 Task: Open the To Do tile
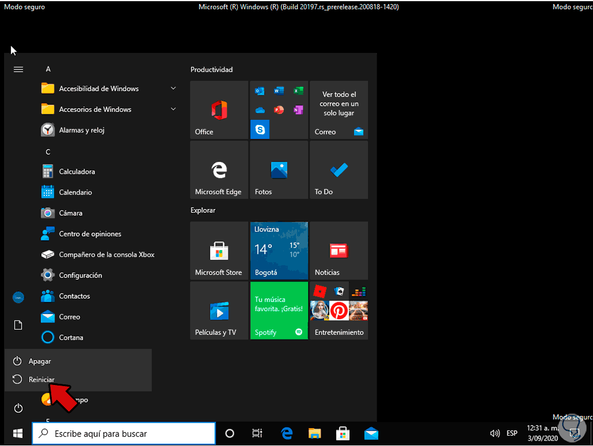click(x=339, y=170)
